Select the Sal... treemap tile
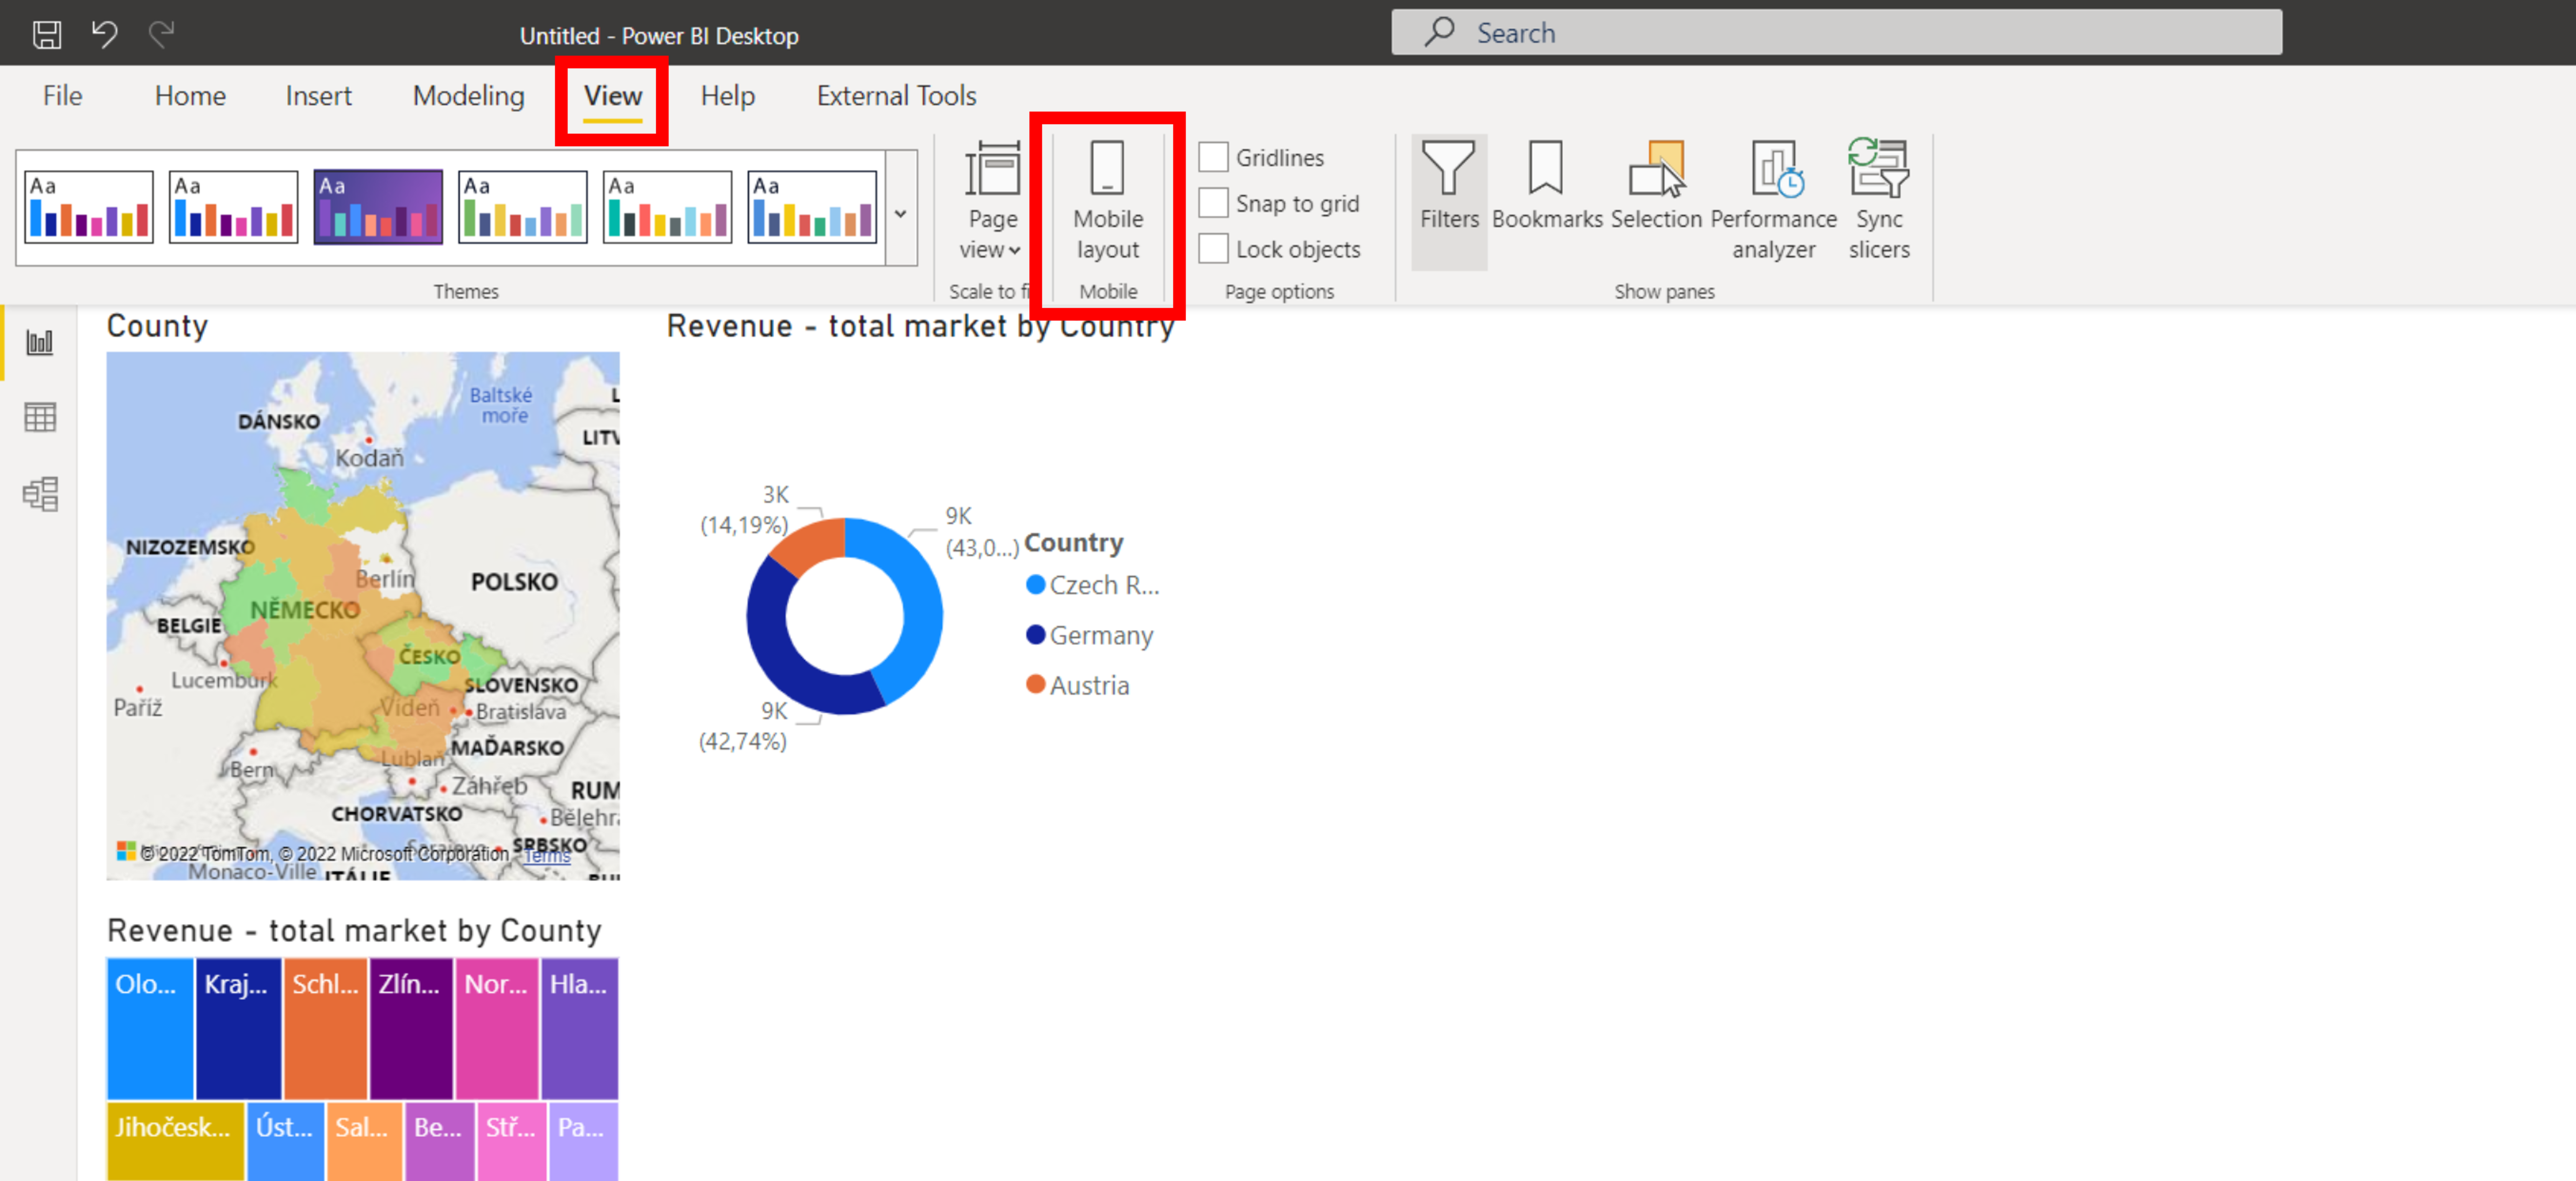The width and height of the screenshot is (2576, 1181). pyautogui.click(x=365, y=1141)
